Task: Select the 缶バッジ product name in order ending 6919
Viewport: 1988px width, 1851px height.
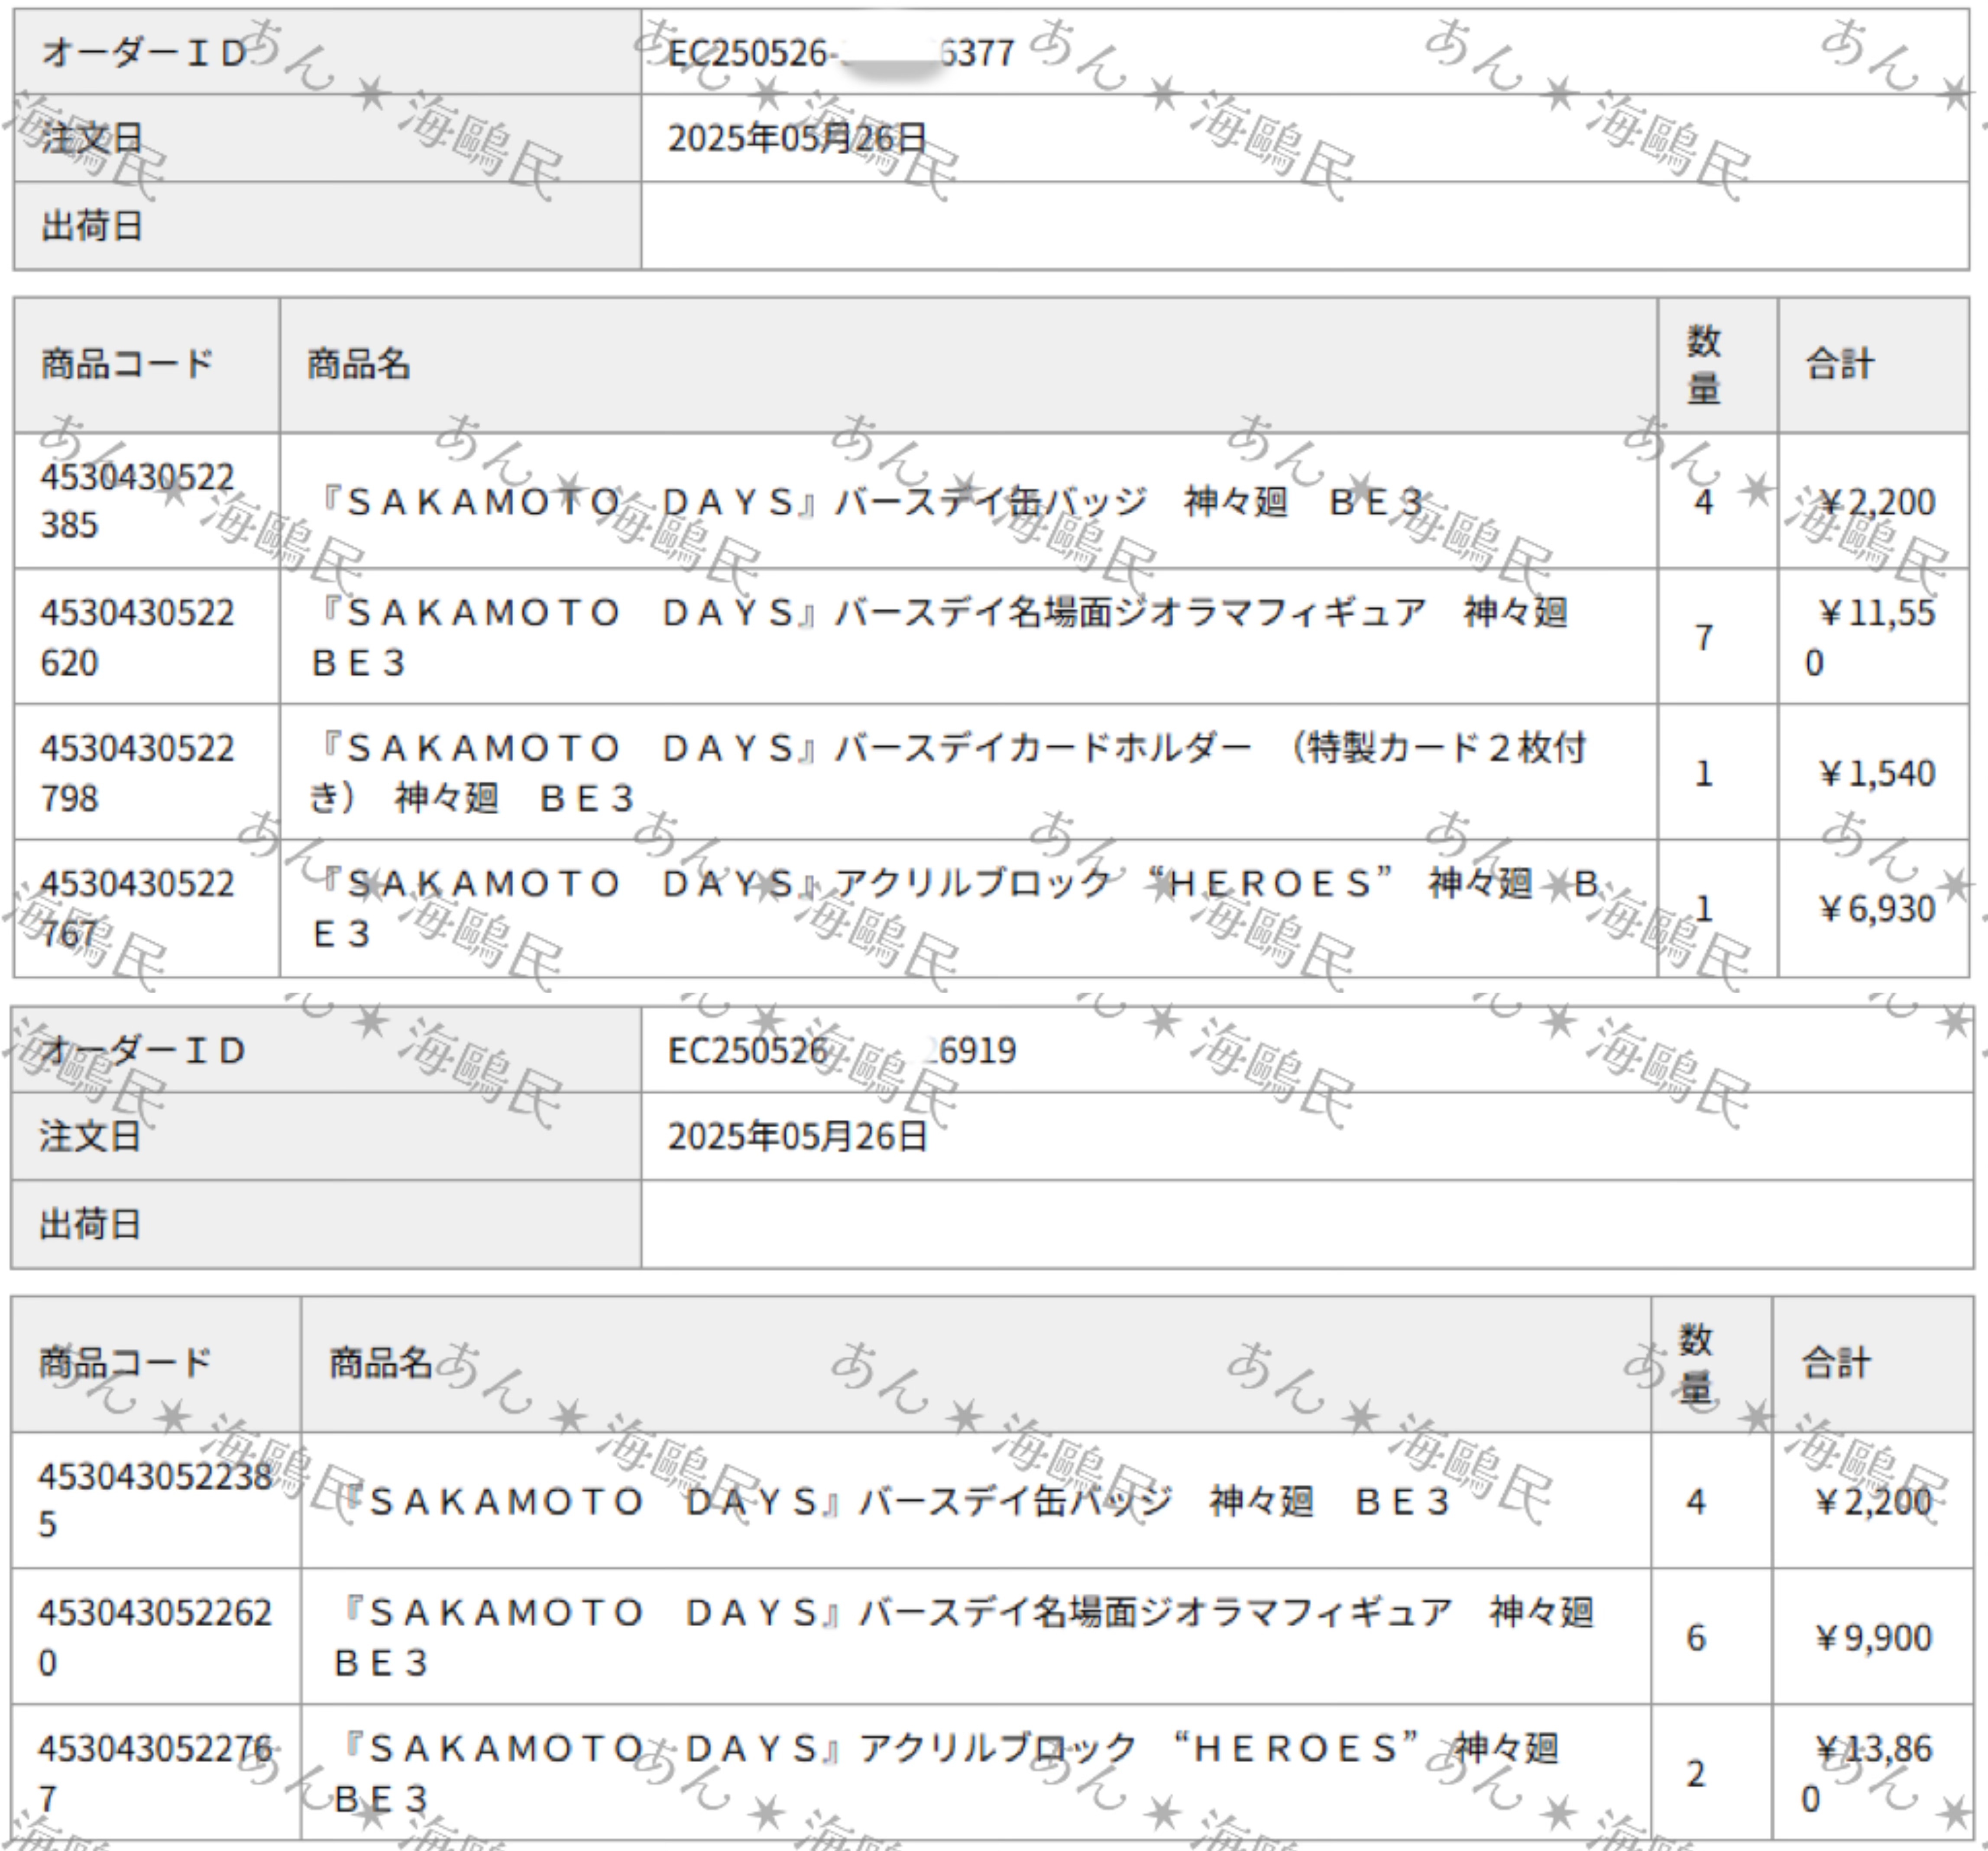Action: click(x=895, y=1502)
